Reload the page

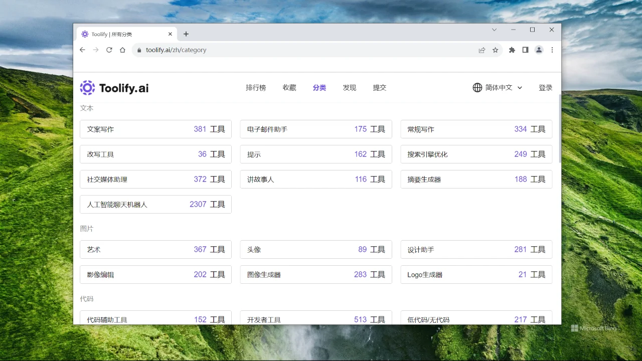pyautogui.click(x=109, y=50)
